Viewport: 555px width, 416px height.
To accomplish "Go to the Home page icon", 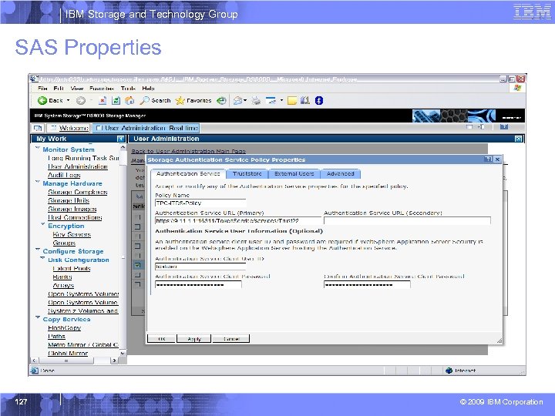I will pos(129,100).
